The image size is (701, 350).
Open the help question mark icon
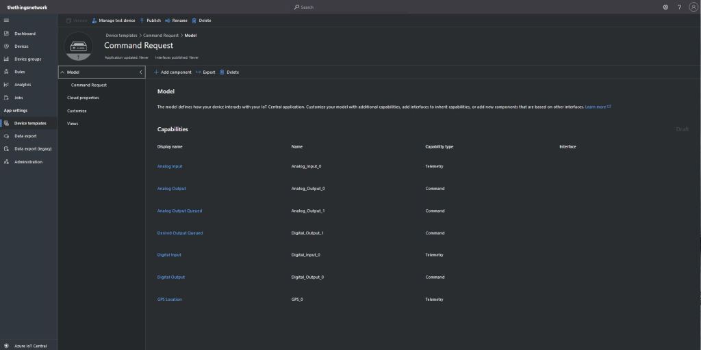click(679, 7)
